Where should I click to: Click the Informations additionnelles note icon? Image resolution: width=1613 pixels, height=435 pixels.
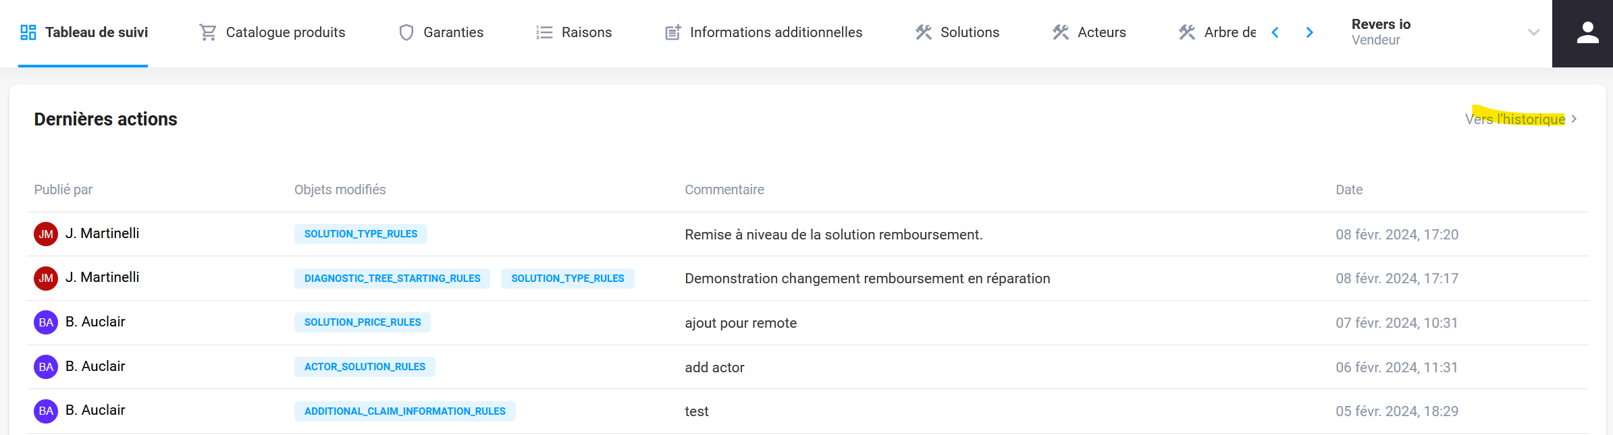click(672, 32)
